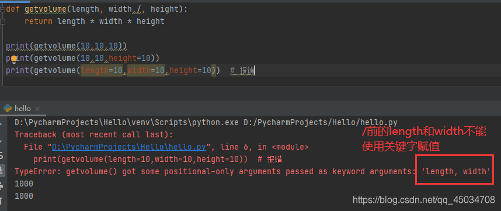The height and width of the screenshot is (211, 501).
Task: Click the # 报错 comment in the editor
Action: click(x=242, y=70)
